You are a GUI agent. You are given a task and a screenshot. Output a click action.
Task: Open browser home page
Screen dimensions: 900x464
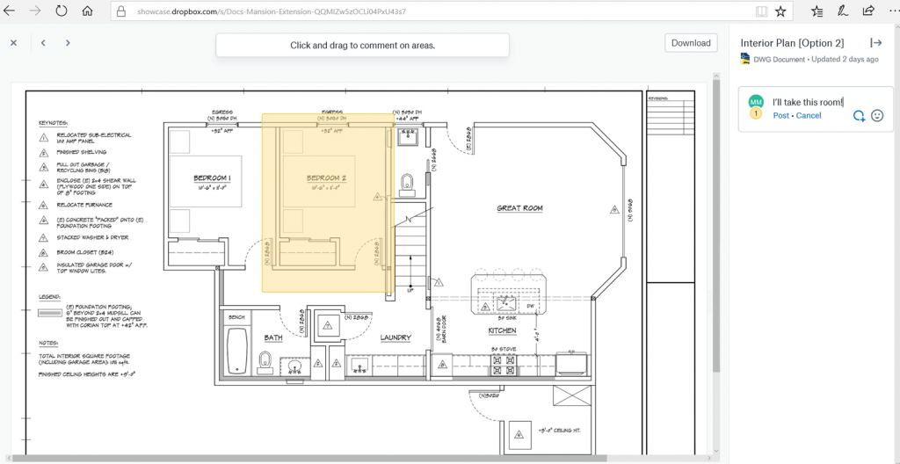[87, 11]
